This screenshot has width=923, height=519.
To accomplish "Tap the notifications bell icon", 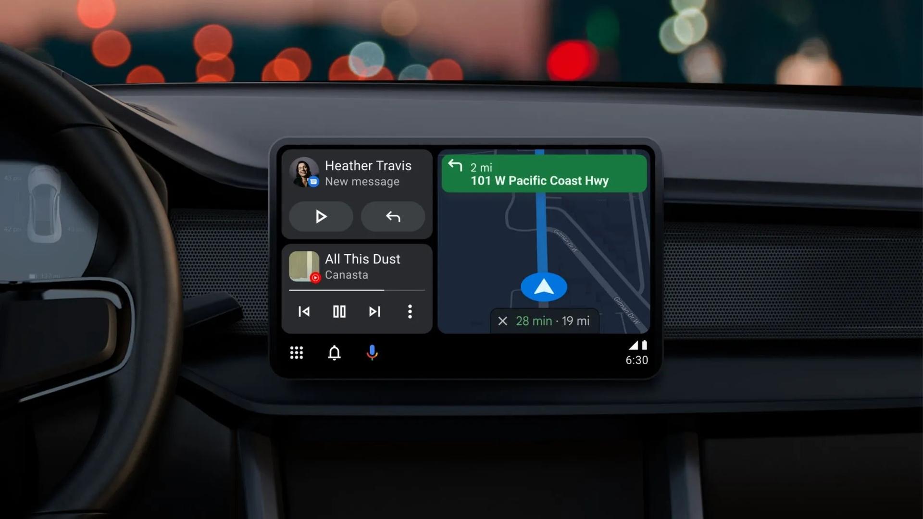I will click(334, 352).
